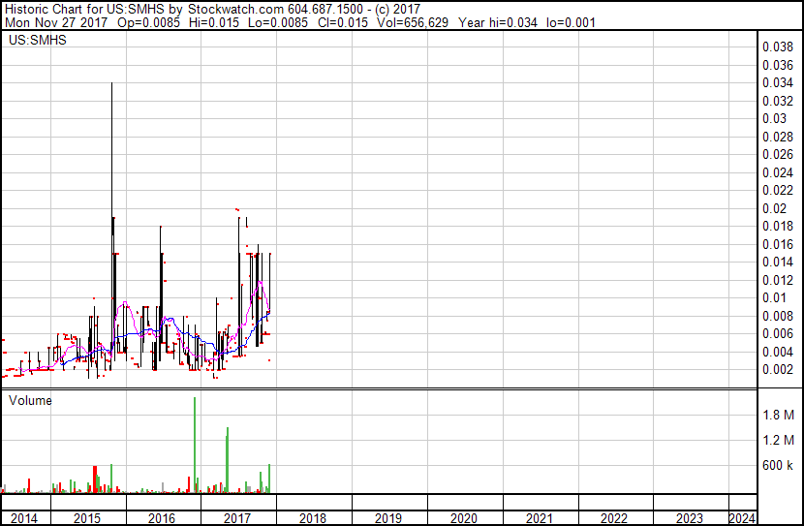
Task: Click the 600 k volume axis label
Action: 777,466
